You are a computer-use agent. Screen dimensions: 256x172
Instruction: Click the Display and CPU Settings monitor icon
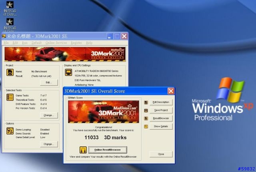click(68, 72)
